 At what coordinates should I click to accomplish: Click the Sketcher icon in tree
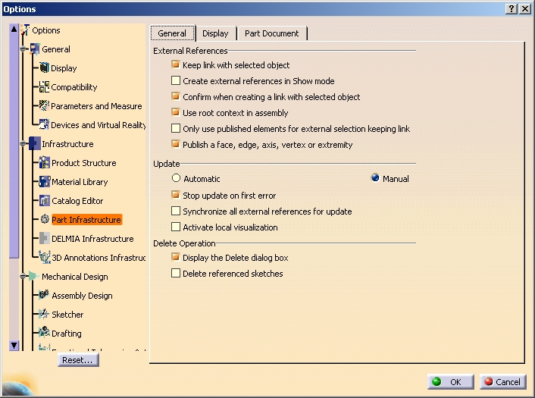(44, 314)
